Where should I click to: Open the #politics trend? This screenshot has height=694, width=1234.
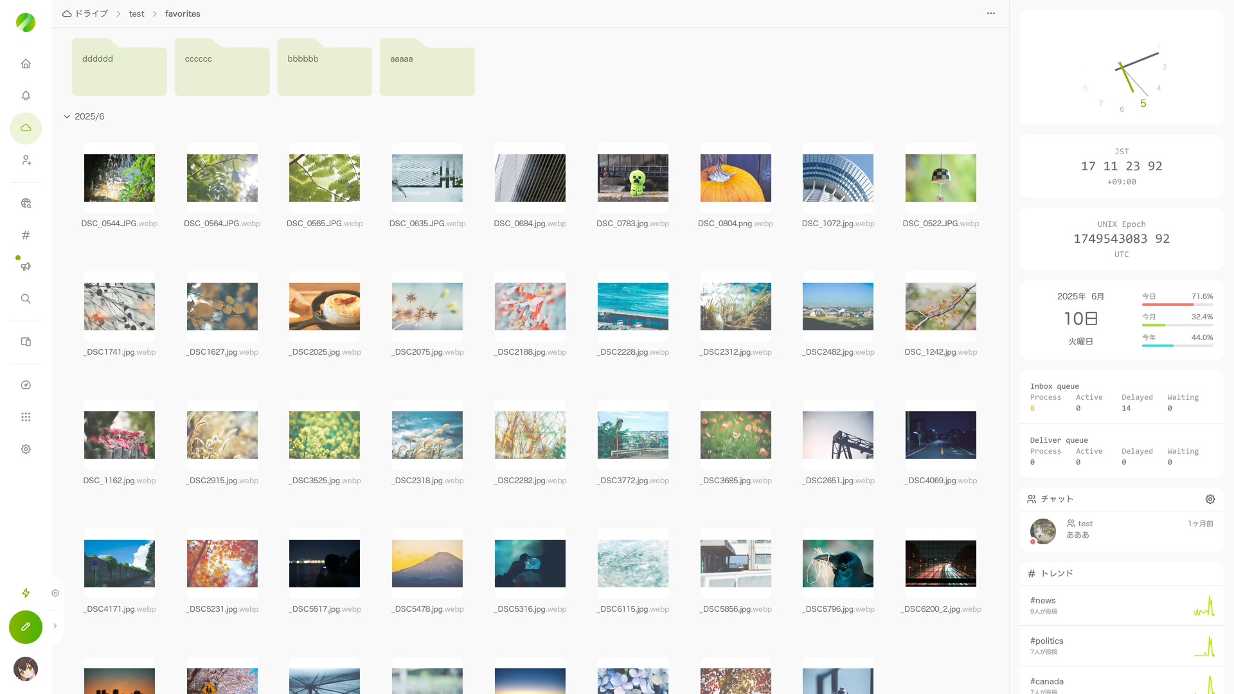[x=1122, y=646]
